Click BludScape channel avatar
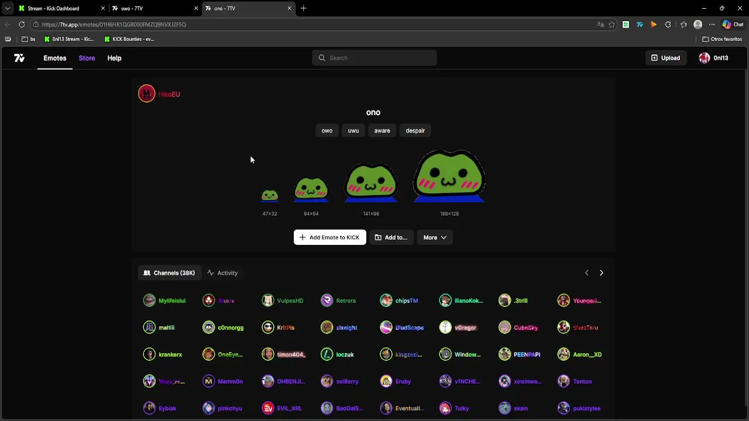 pyautogui.click(x=386, y=327)
